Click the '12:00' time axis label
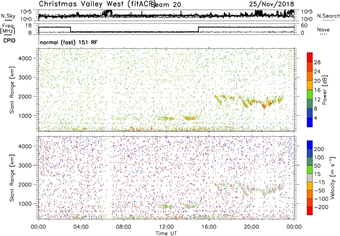The height and width of the screenshot is (236, 340). point(166,227)
